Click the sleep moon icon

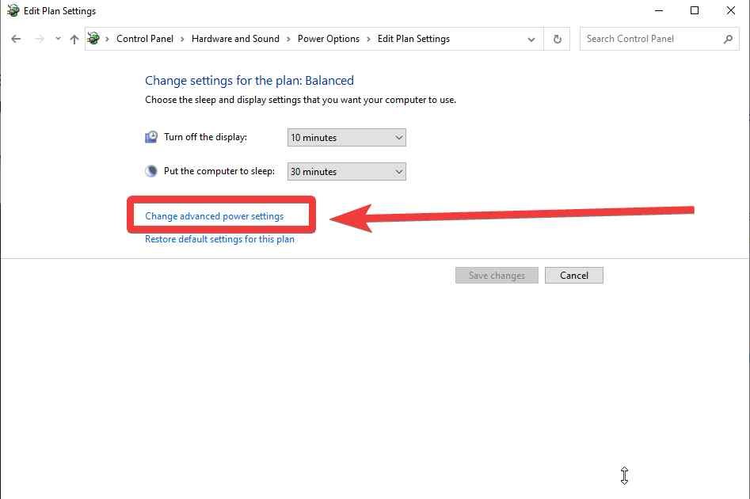[x=151, y=171]
